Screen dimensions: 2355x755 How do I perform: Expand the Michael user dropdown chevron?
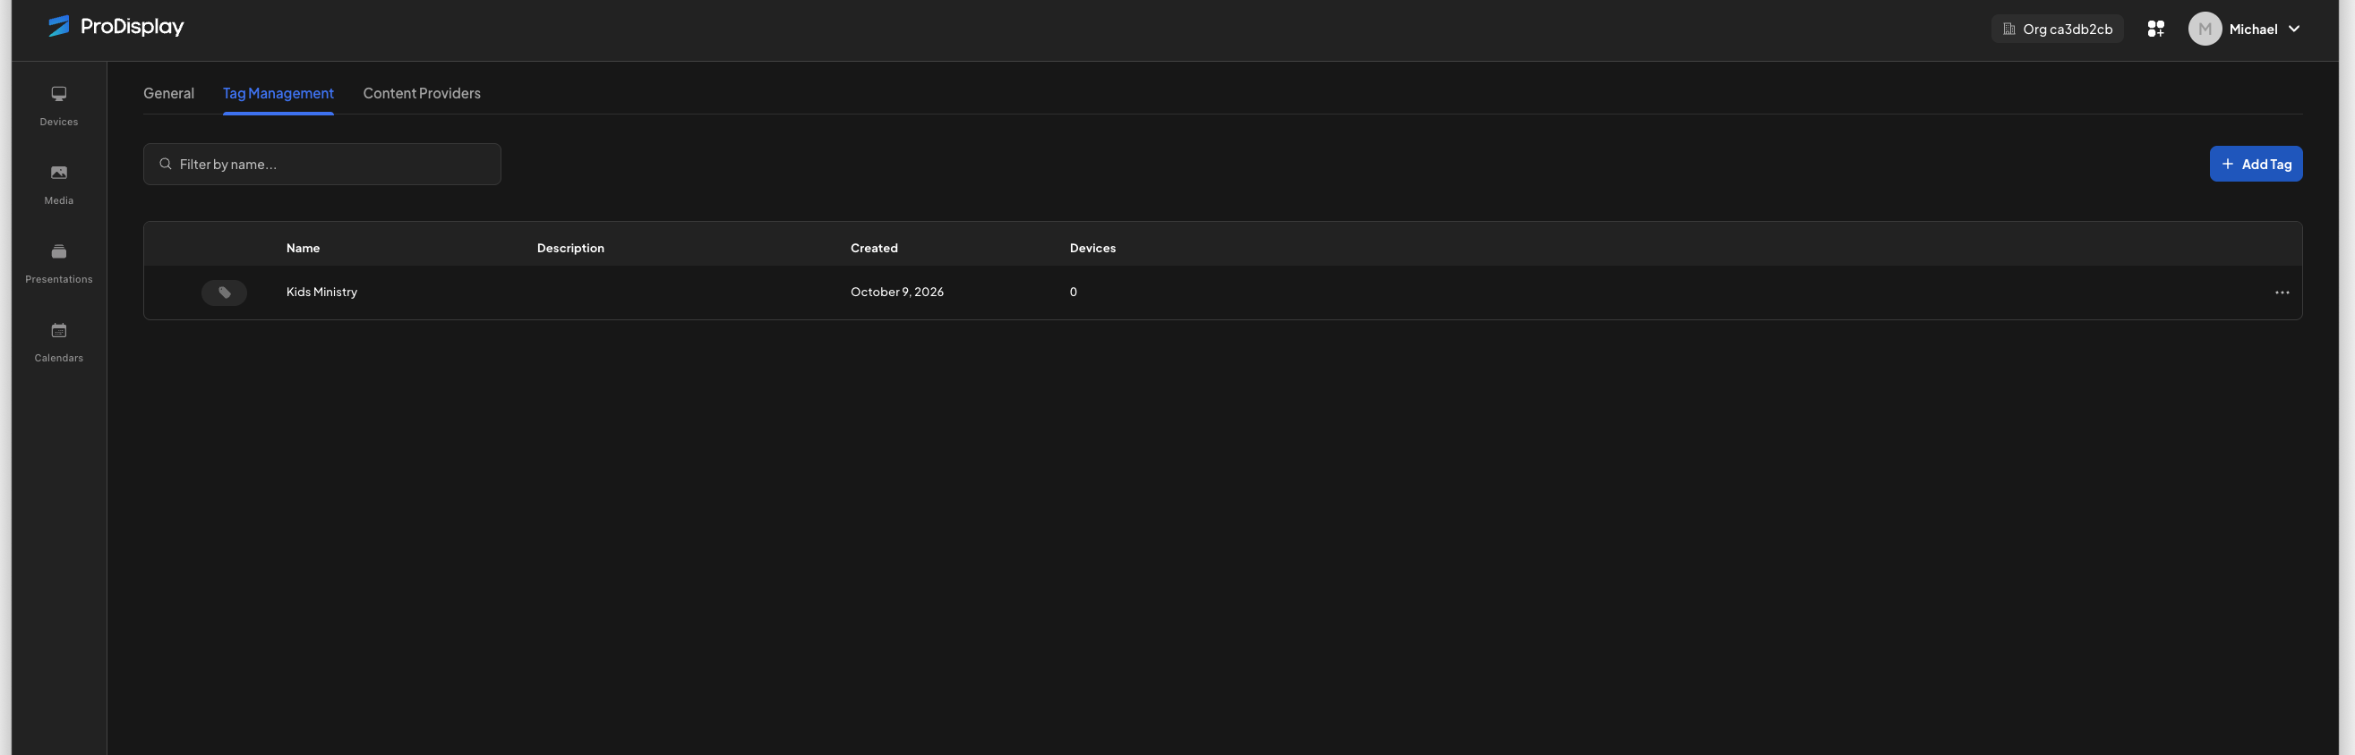pyautogui.click(x=2293, y=30)
